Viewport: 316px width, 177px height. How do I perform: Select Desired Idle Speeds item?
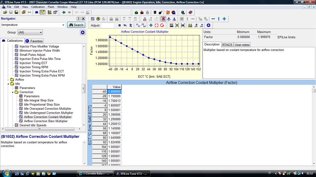[33, 125]
